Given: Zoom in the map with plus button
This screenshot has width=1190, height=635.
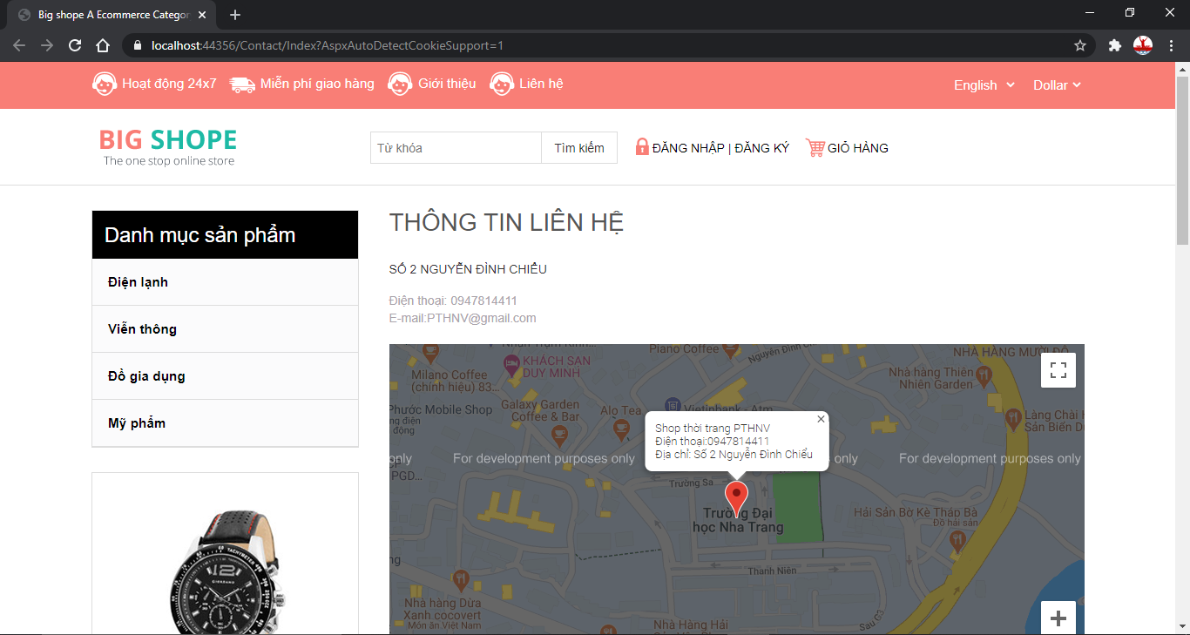Looking at the screenshot, I should pos(1058,618).
